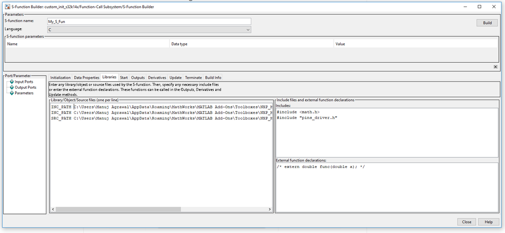Click the #include <math.h> line
The width and height of the screenshot is (505, 233).
click(298, 112)
